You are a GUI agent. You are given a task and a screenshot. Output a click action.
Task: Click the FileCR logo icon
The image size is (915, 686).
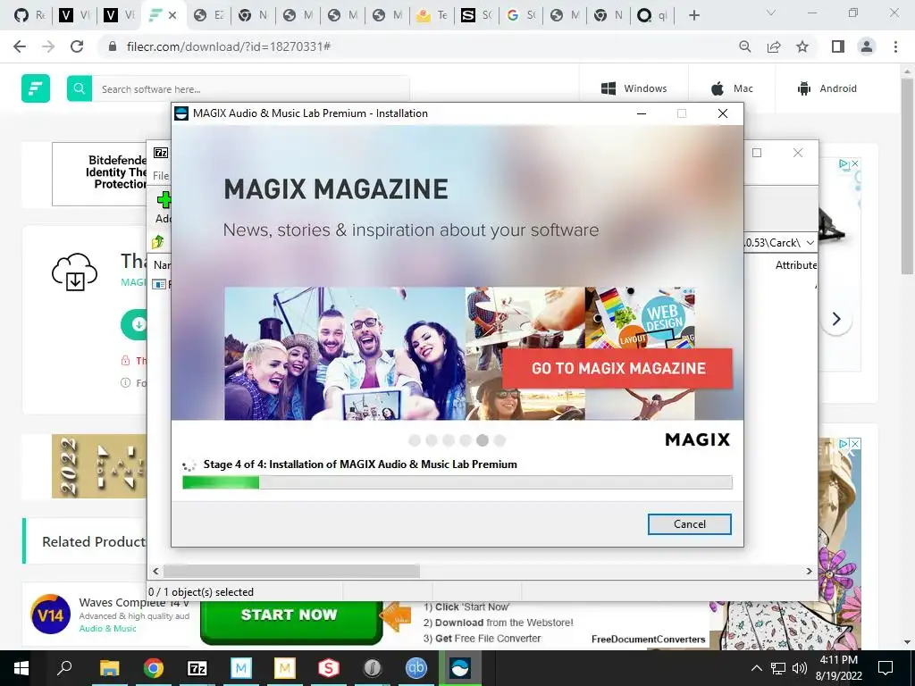pos(36,88)
